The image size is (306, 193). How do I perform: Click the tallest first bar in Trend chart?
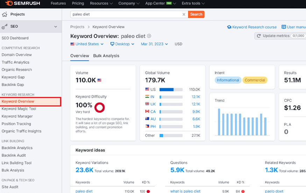click(219, 122)
